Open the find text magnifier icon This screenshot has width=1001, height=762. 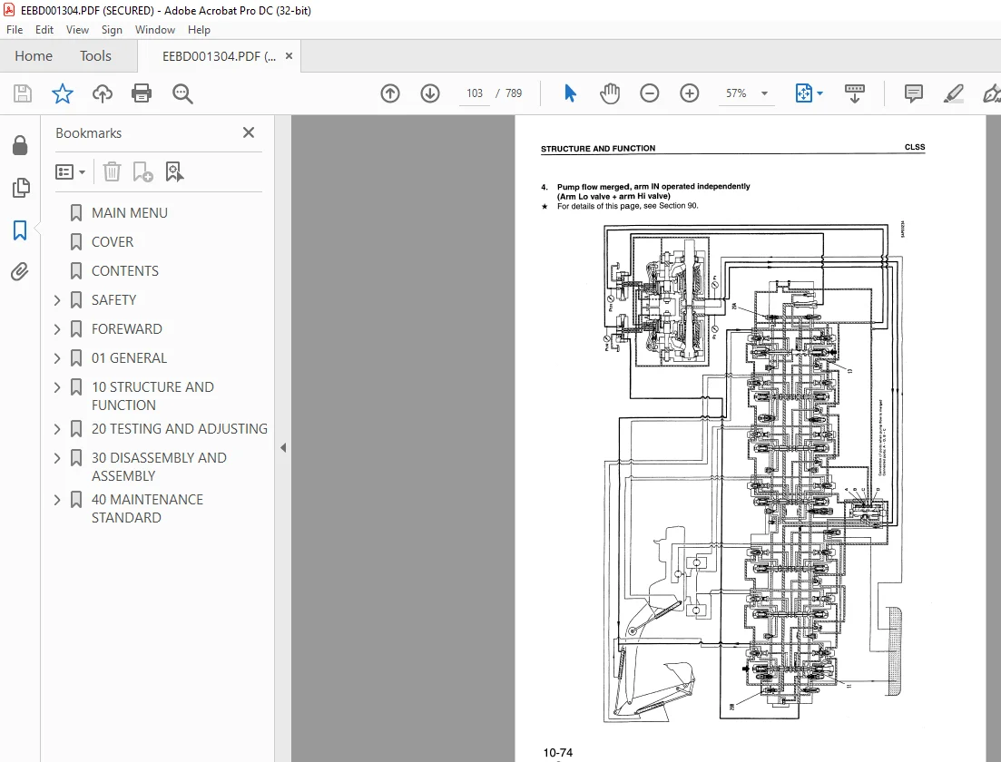pyautogui.click(x=182, y=93)
